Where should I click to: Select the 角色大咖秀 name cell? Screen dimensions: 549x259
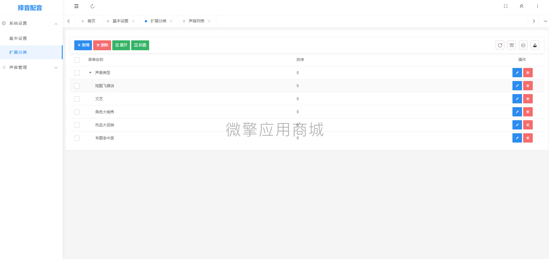(105, 112)
